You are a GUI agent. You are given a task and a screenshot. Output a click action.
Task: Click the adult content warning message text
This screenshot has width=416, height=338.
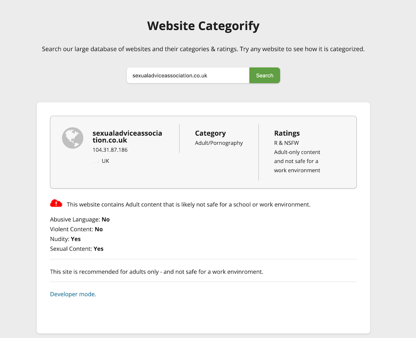(x=188, y=205)
